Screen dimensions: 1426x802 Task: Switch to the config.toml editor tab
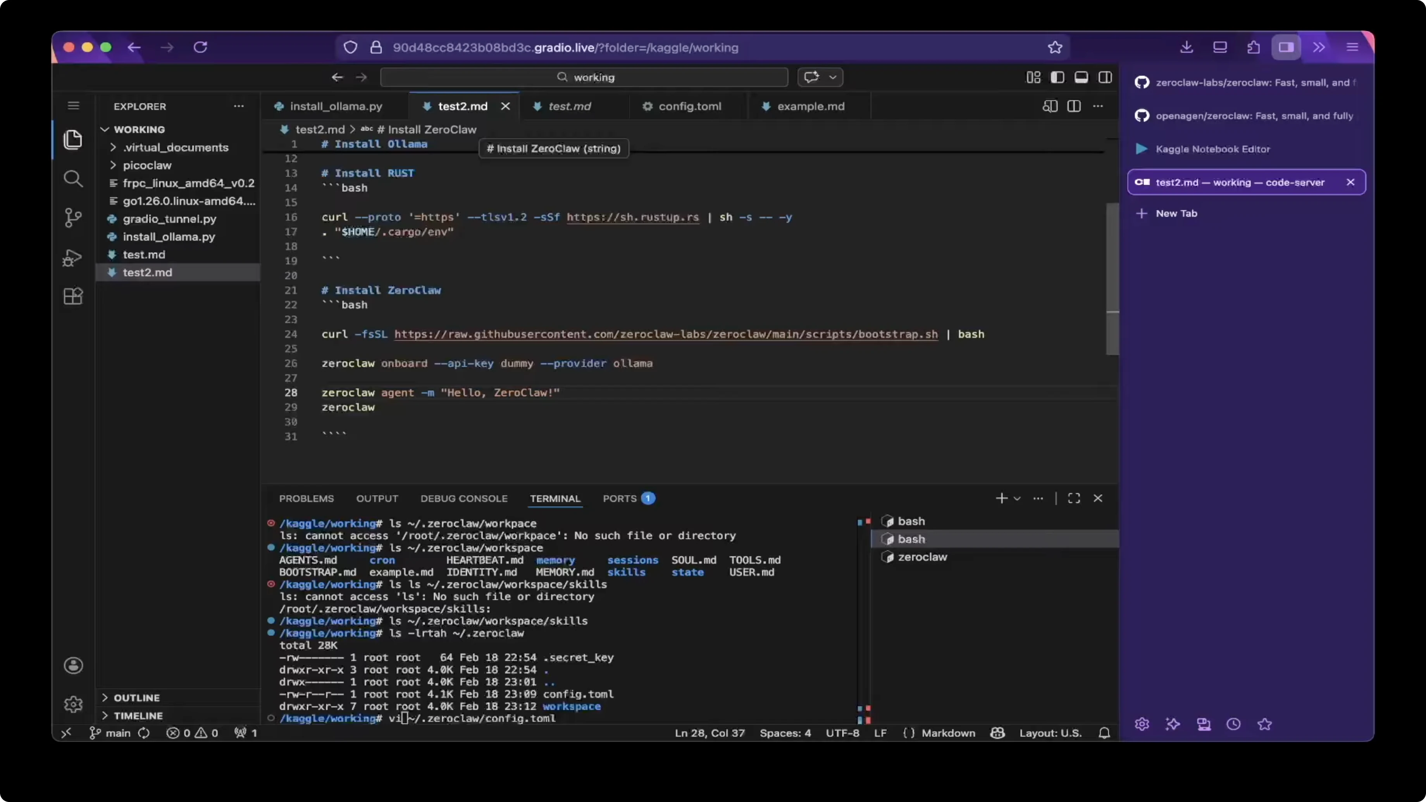point(689,106)
